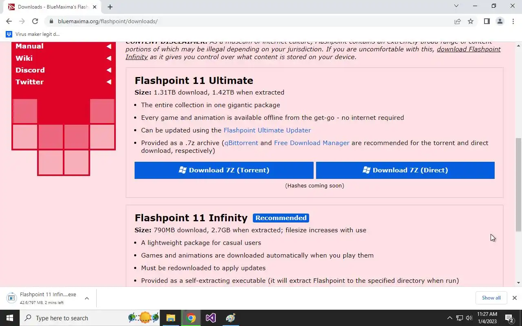Open the browser side panel

click(487, 21)
